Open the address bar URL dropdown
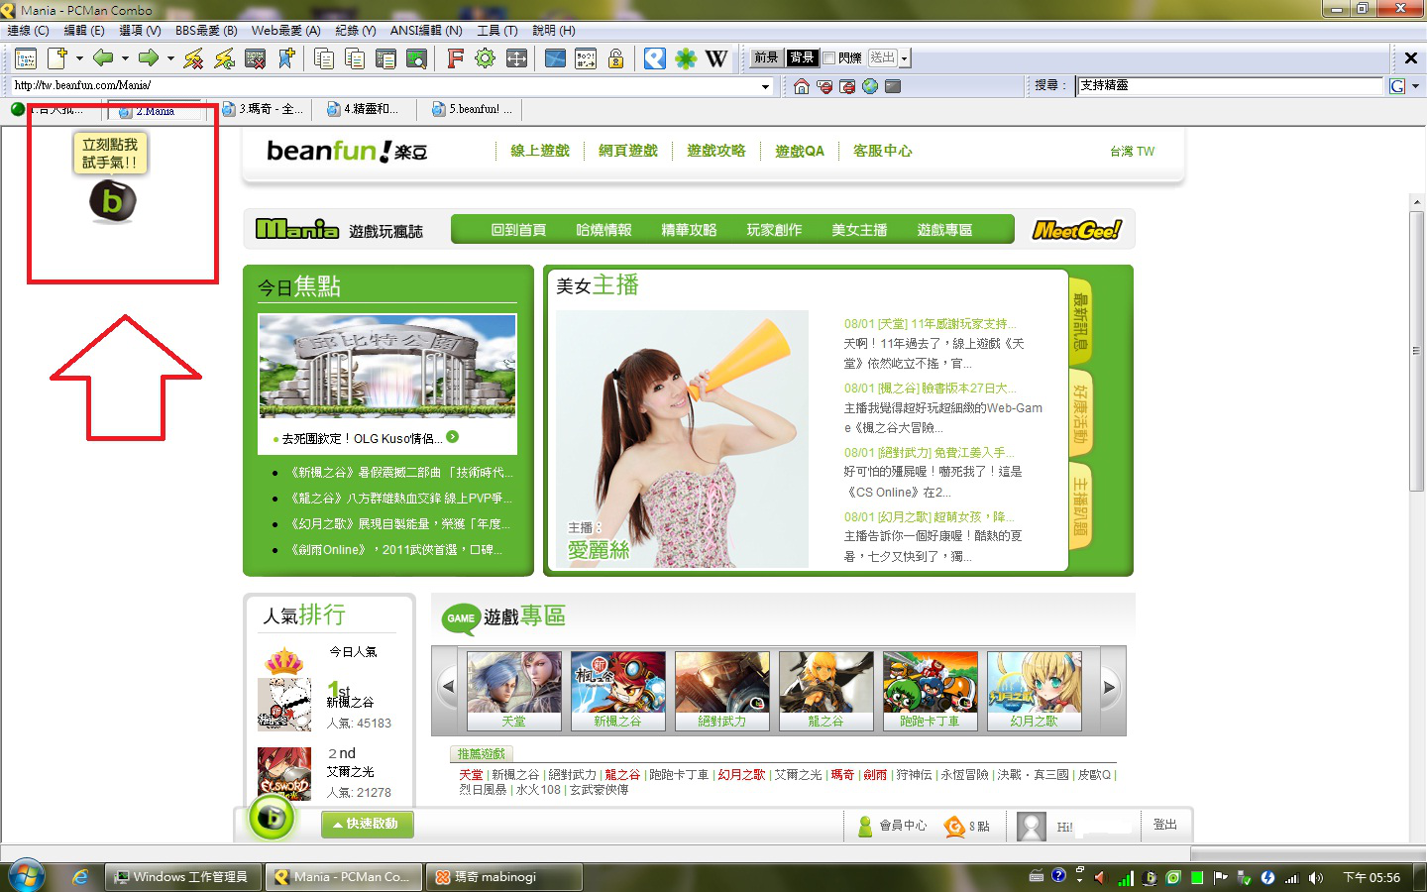This screenshot has width=1427, height=892. [x=765, y=86]
